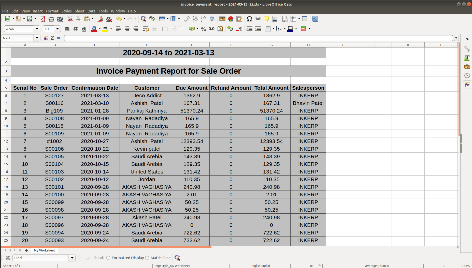Apply italic formatting icon

point(76,29)
